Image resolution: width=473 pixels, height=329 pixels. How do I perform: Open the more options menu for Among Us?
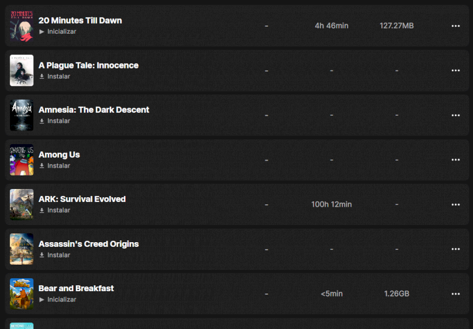click(455, 160)
